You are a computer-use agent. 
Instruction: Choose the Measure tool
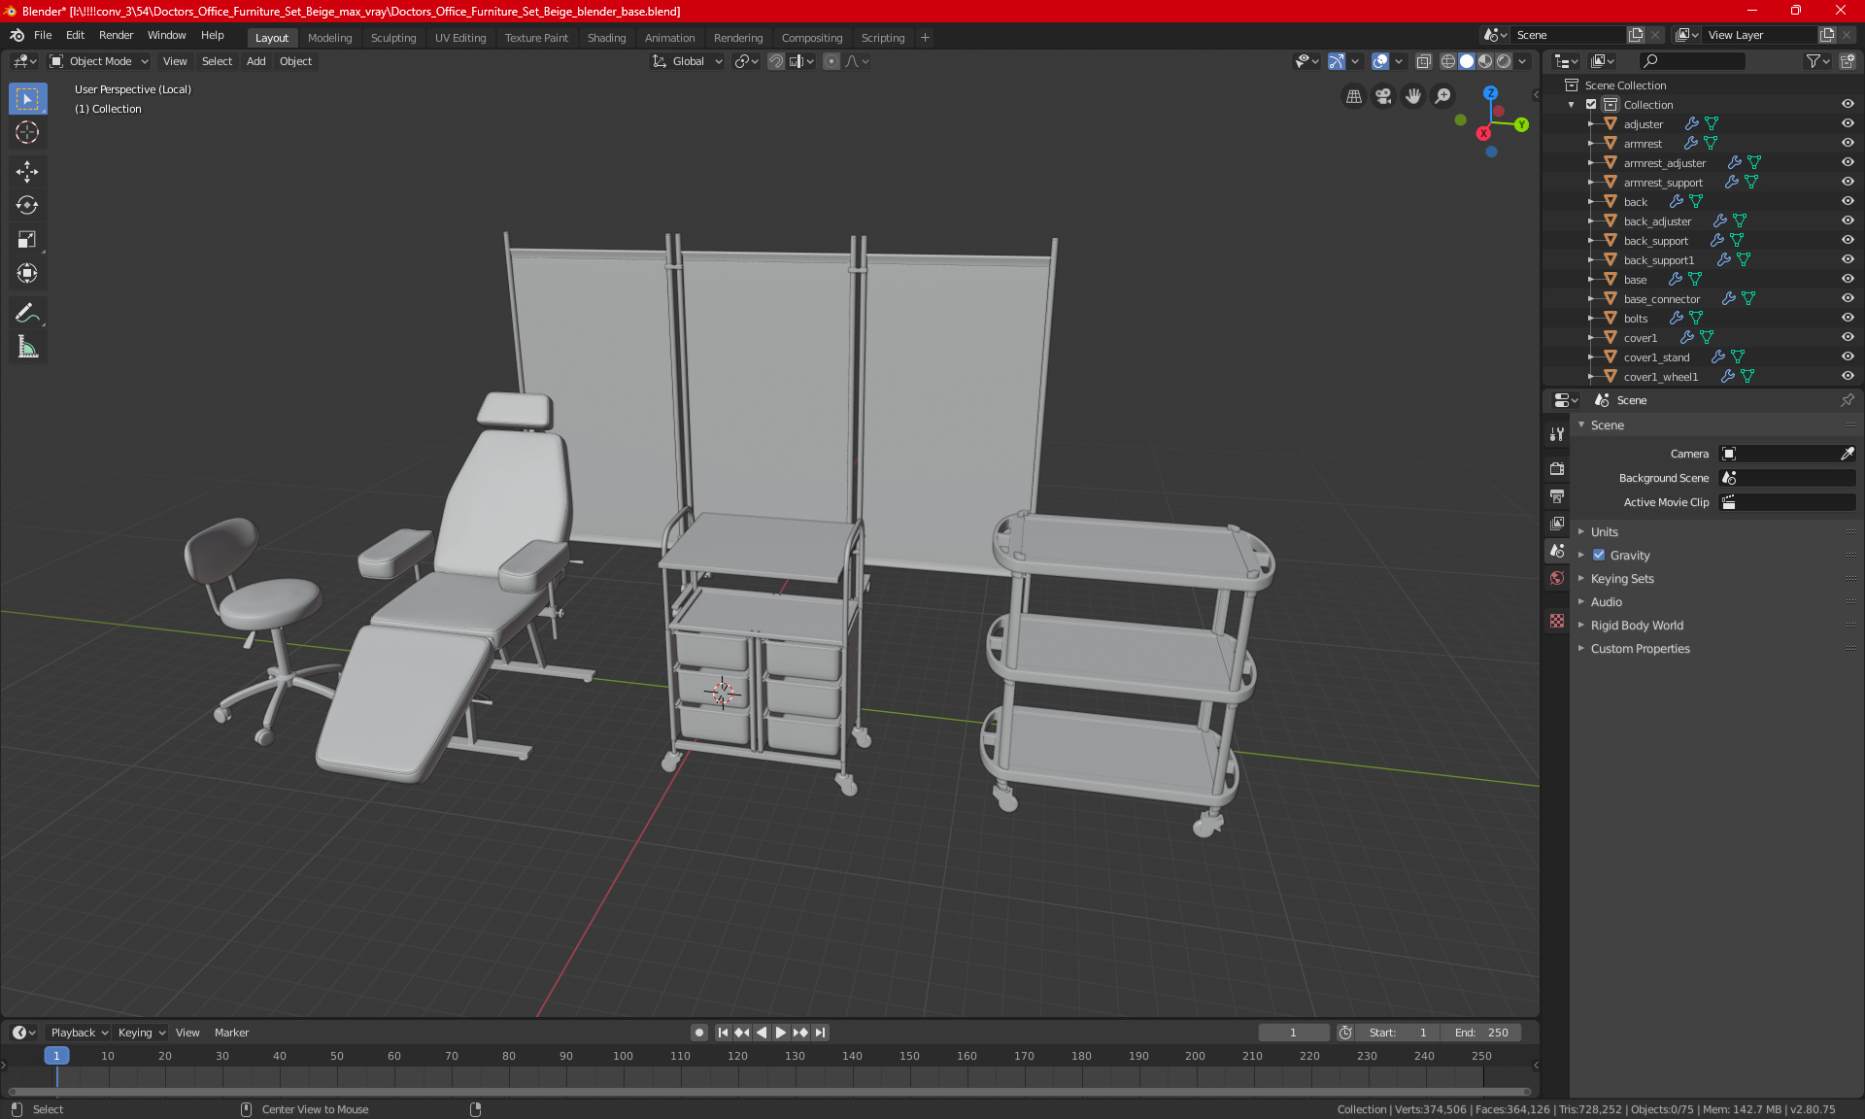27,347
